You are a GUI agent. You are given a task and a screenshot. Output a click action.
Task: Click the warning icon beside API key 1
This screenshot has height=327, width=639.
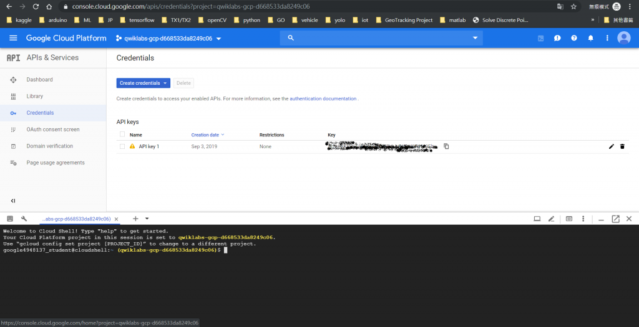tap(132, 146)
